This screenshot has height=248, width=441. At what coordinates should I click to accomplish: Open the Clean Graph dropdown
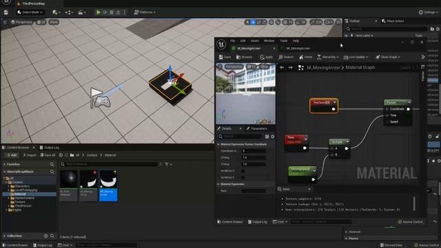click(x=388, y=57)
